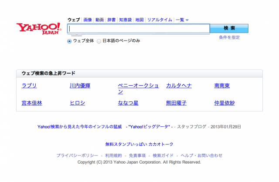Open trending word 熊田曜子
The width and height of the screenshot is (279, 182).
point(176,103)
